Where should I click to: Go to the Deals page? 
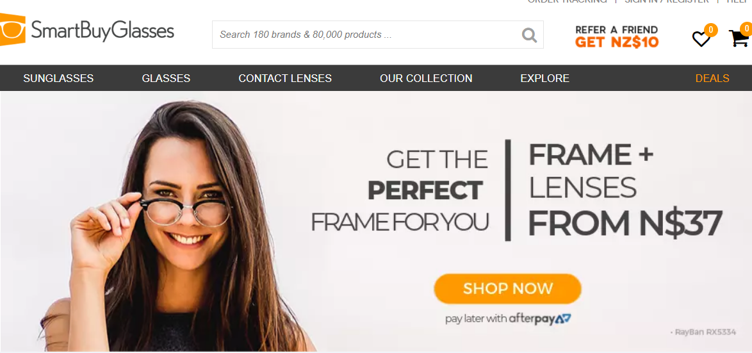coord(712,78)
